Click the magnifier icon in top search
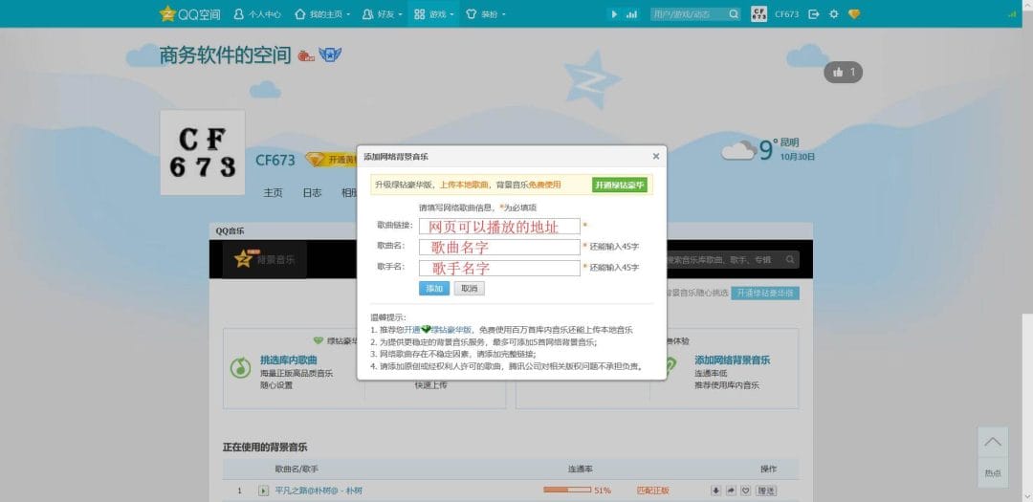Screen dimensions: 1033x502 tap(734, 13)
